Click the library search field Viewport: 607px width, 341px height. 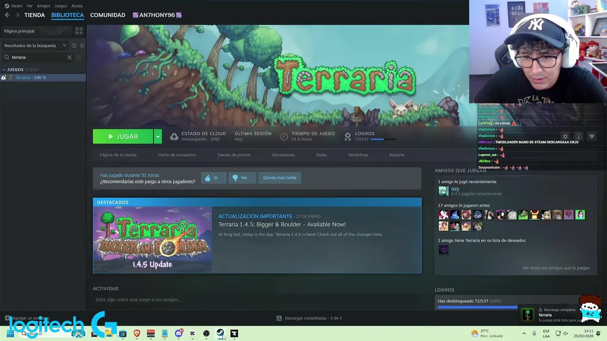[x=39, y=57]
